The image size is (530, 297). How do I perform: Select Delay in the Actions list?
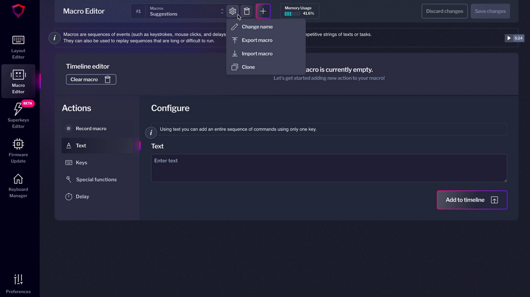coord(82,197)
